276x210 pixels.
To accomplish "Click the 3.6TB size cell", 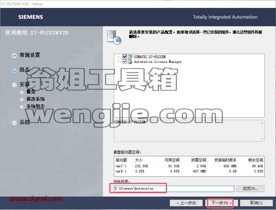I will click(140, 171).
